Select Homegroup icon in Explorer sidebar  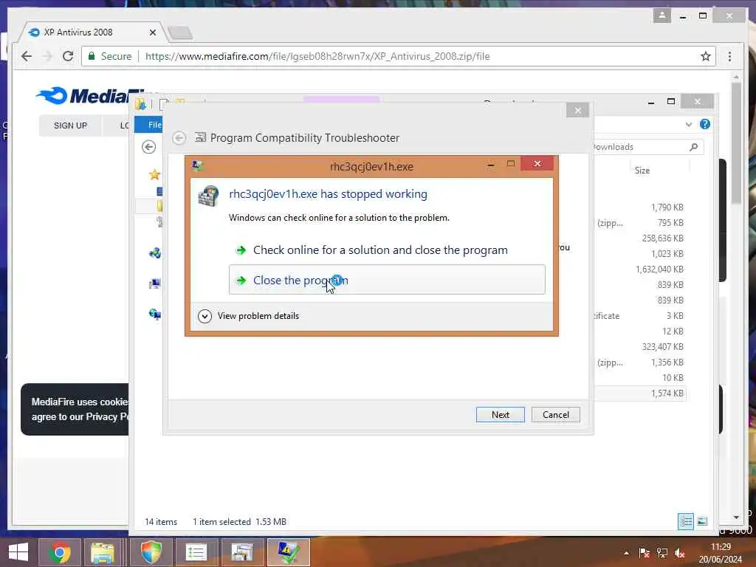click(154, 252)
